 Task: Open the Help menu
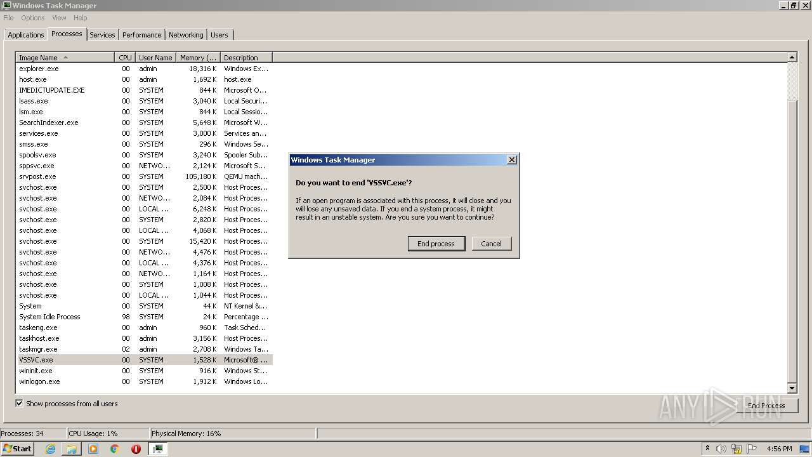tap(80, 18)
